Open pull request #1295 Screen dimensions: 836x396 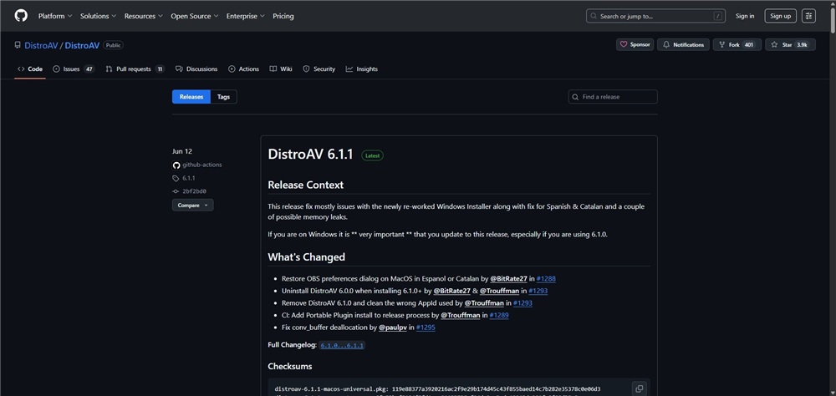tap(426, 327)
